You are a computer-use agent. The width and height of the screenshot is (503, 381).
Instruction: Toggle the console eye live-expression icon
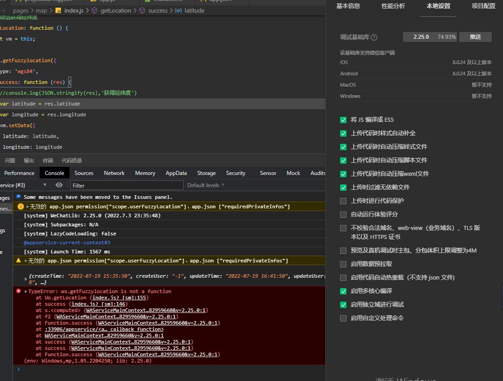coord(59,185)
